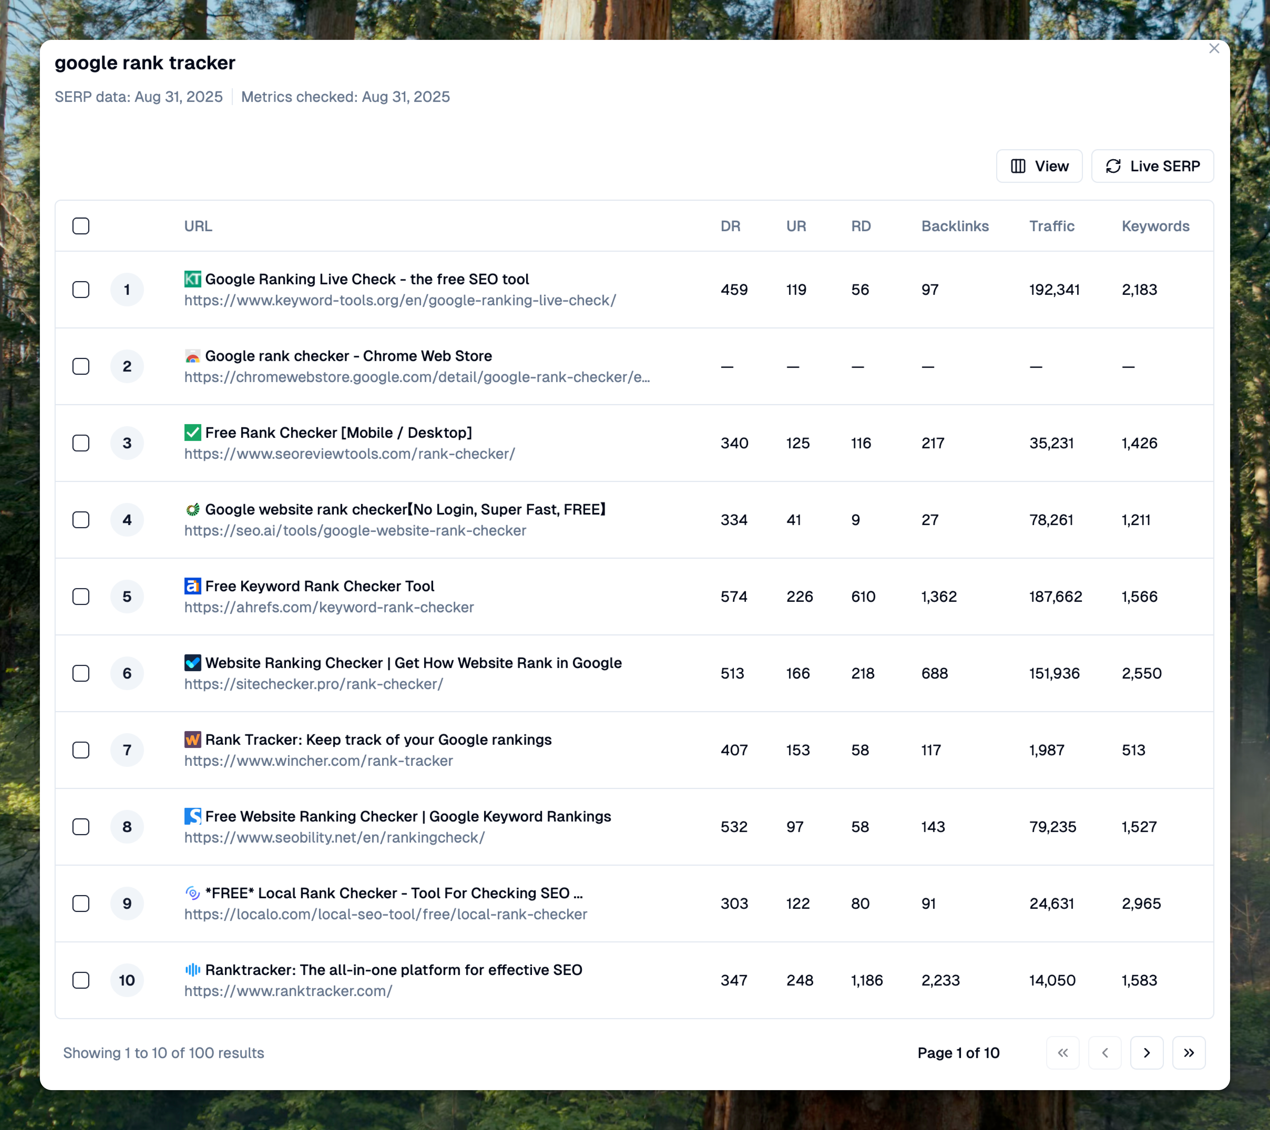Click the keyword-tools.org favicon in row 1
The height and width of the screenshot is (1130, 1270).
[x=193, y=279]
